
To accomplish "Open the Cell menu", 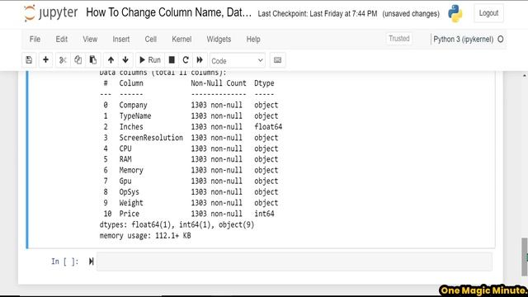I will coord(150,40).
